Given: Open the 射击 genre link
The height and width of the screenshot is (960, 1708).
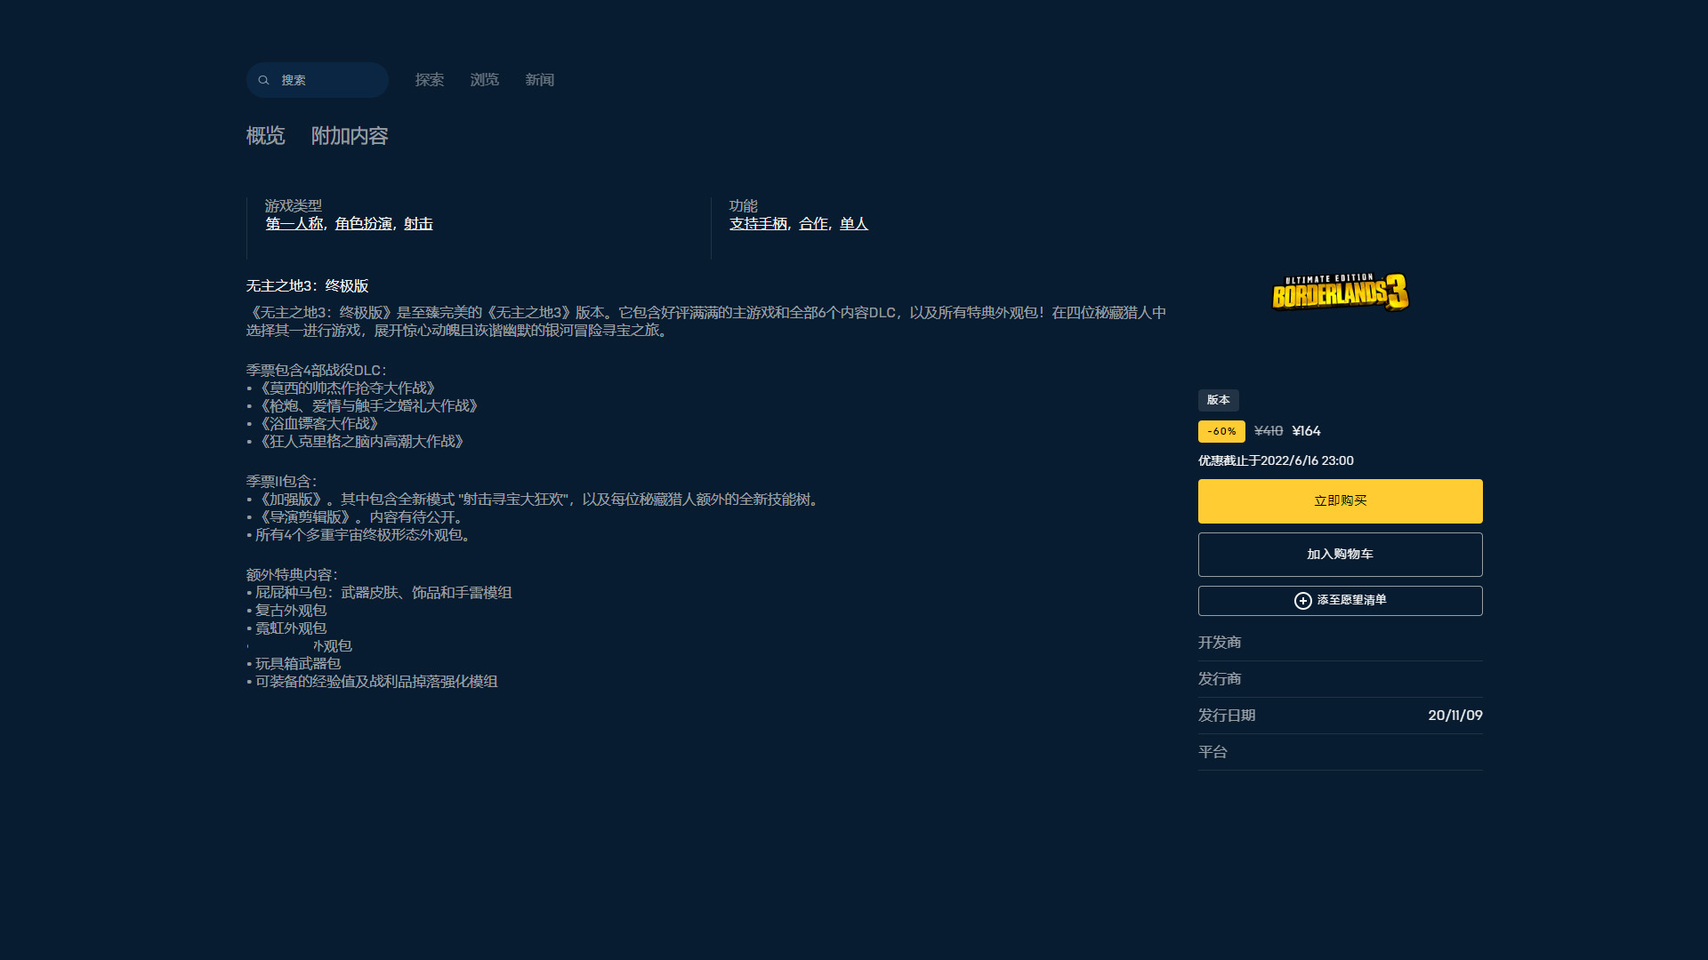Looking at the screenshot, I should 418,224.
